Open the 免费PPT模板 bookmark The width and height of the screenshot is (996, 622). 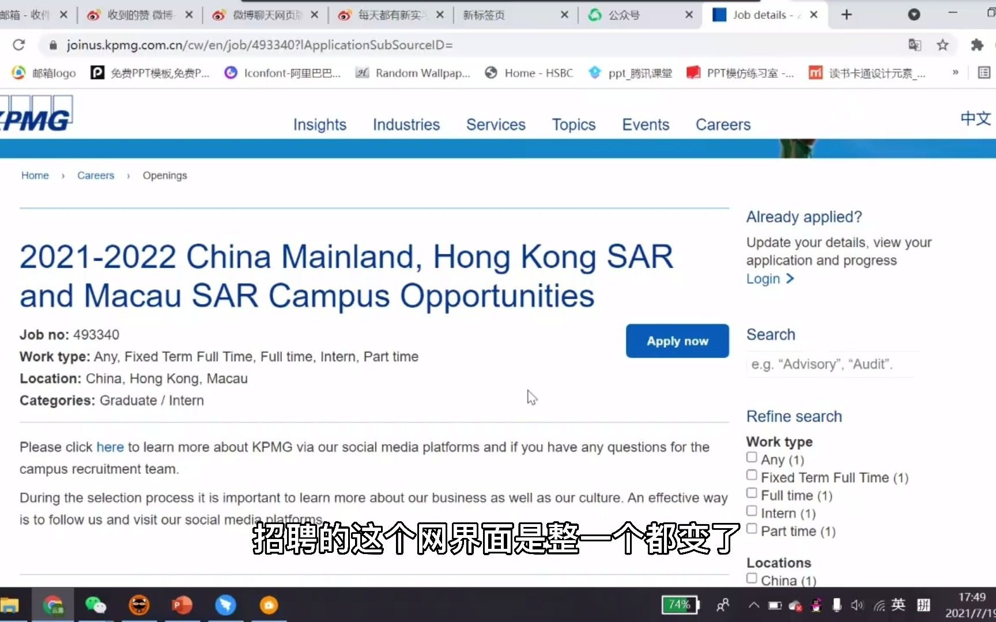click(151, 73)
